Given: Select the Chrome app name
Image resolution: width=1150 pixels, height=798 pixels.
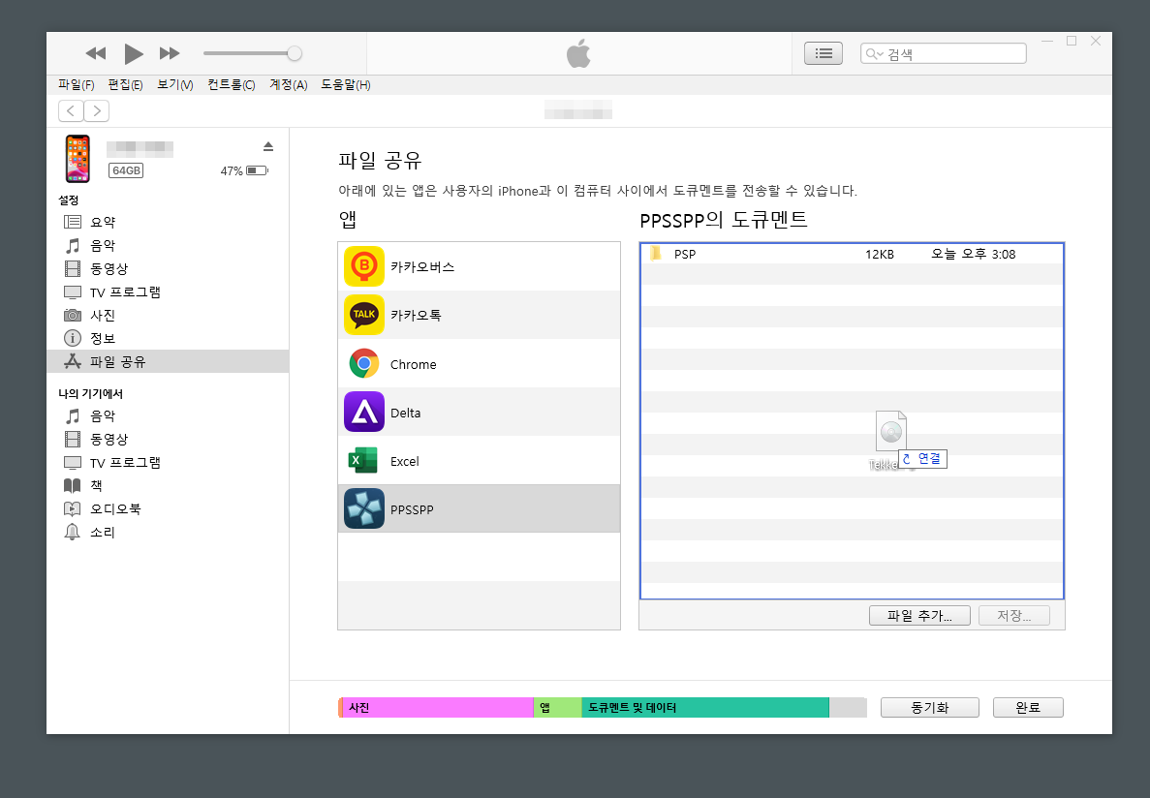Looking at the screenshot, I should [x=414, y=364].
